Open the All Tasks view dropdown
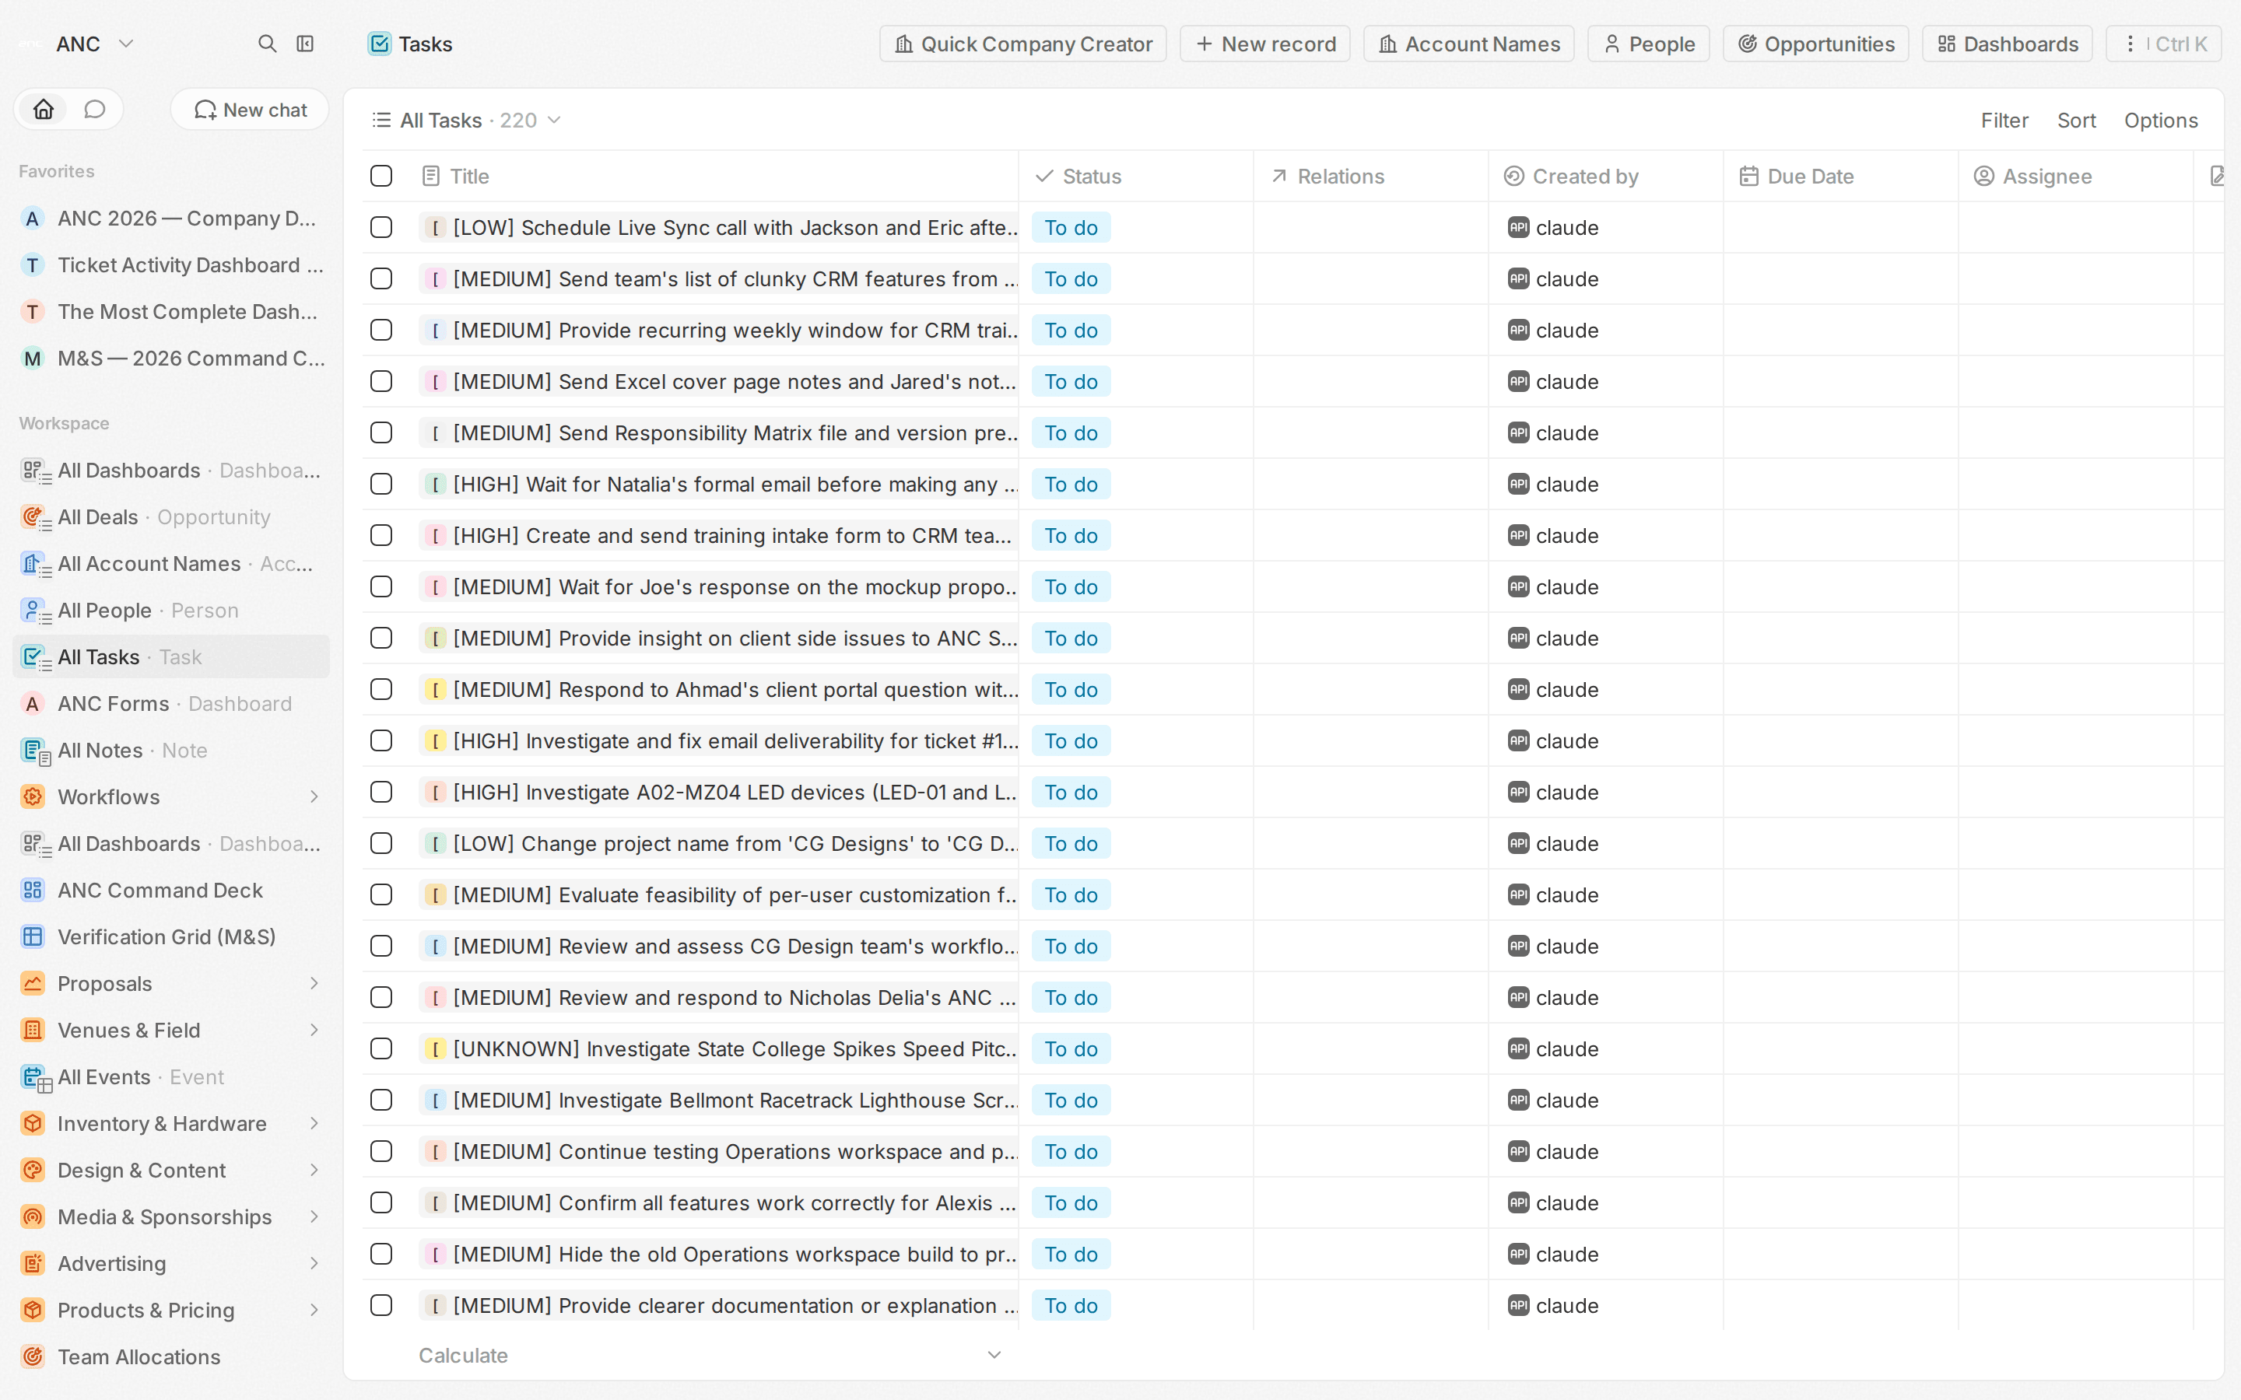This screenshot has height=1400, width=2241. click(555, 121)
